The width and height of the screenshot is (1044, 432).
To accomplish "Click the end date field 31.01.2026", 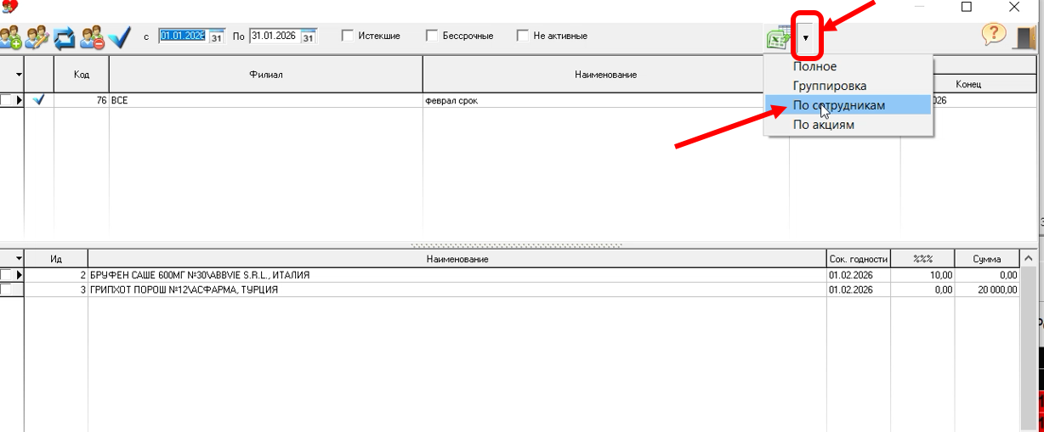I will (275, 36).
